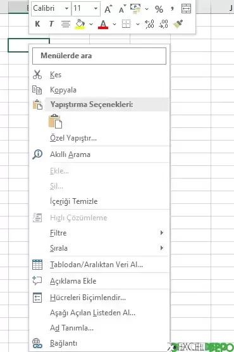
Task: Apply yellow fill color bucket
Action: point(80,24)
